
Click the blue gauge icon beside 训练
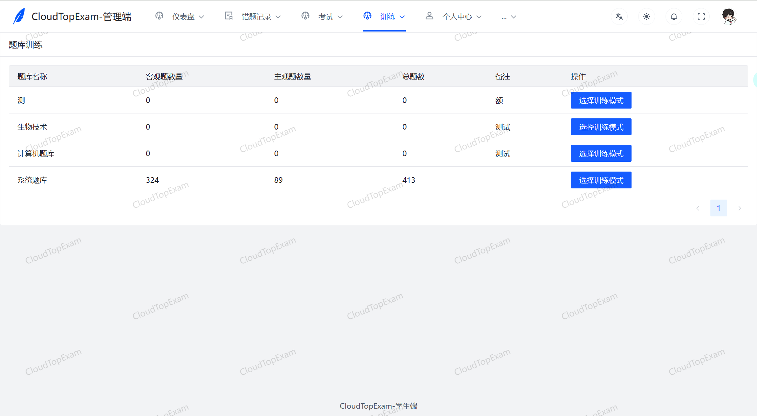point(367,16)
